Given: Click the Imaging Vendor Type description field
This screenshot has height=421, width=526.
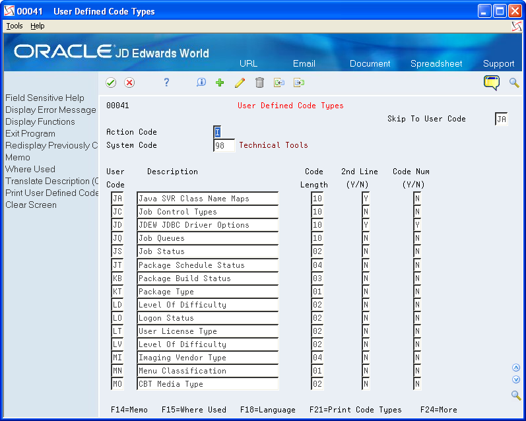Looking at the screenshot, I should (208, 358).
